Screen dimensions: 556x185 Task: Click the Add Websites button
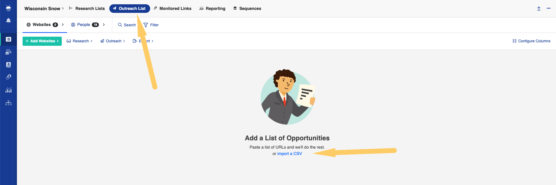[x=42, y=41]
